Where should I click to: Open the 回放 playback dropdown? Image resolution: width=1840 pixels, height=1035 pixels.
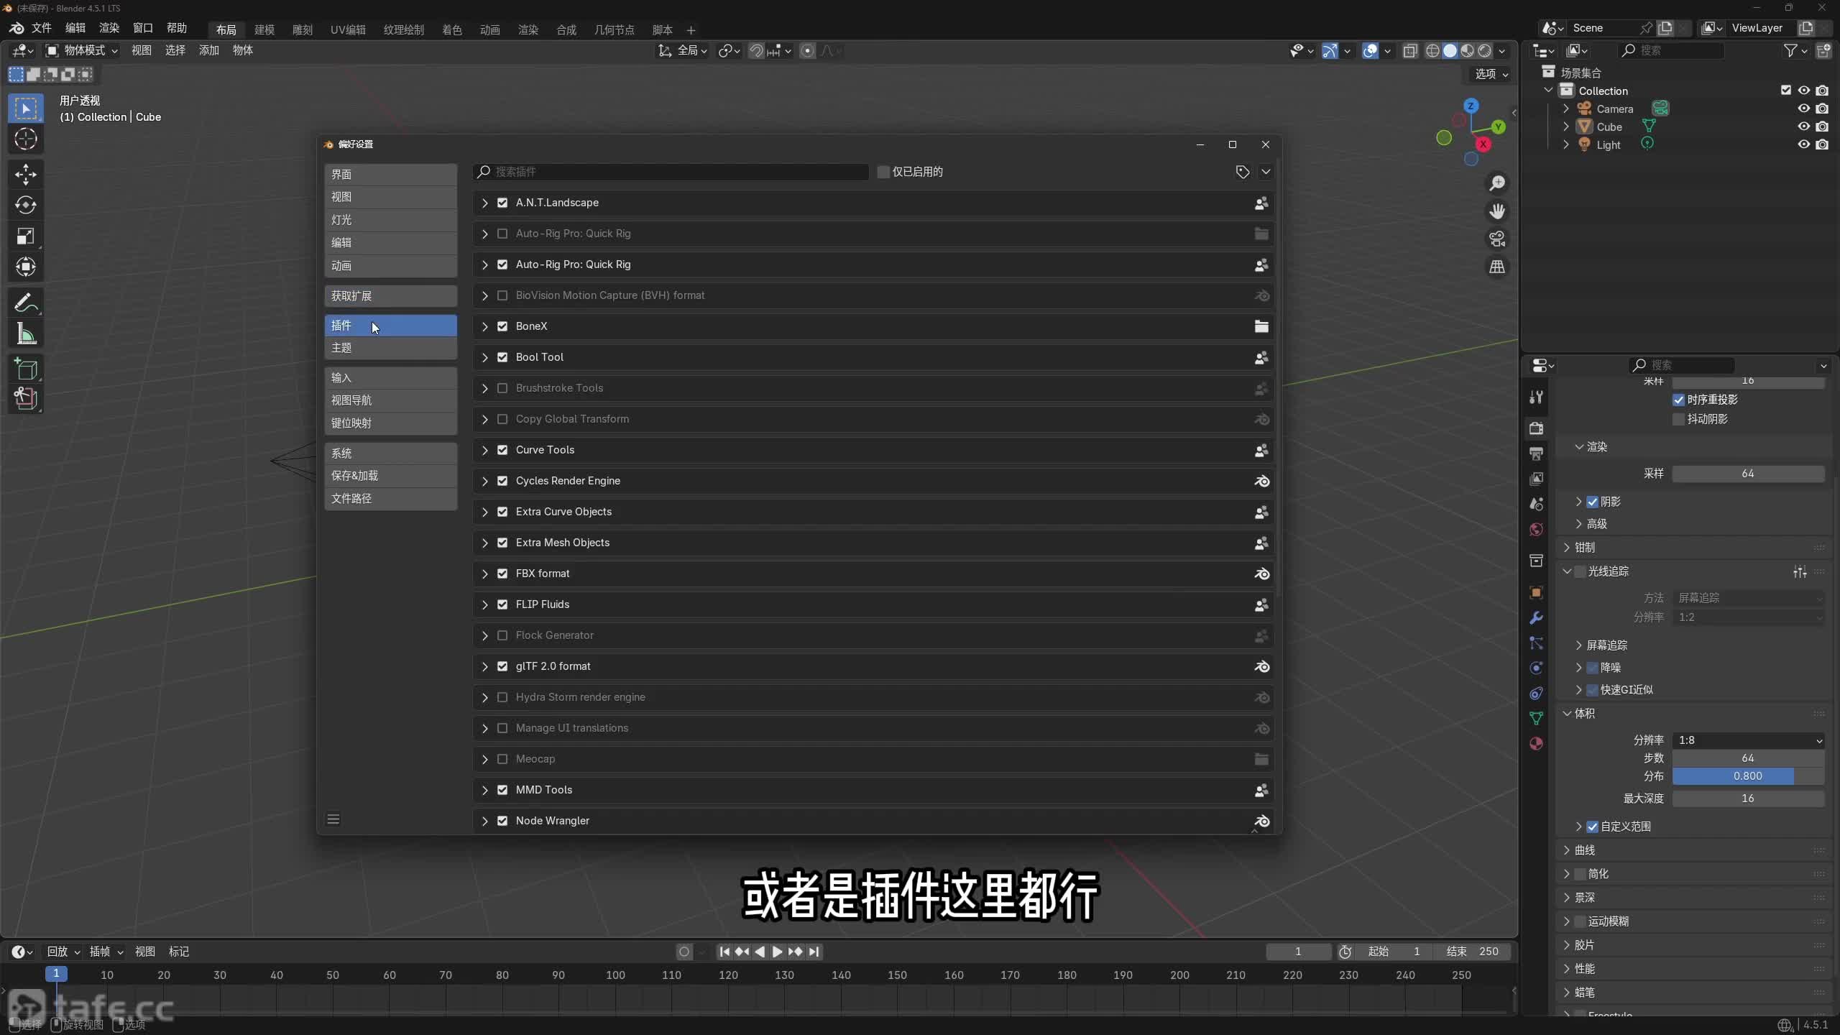click(x=63, y=952)
